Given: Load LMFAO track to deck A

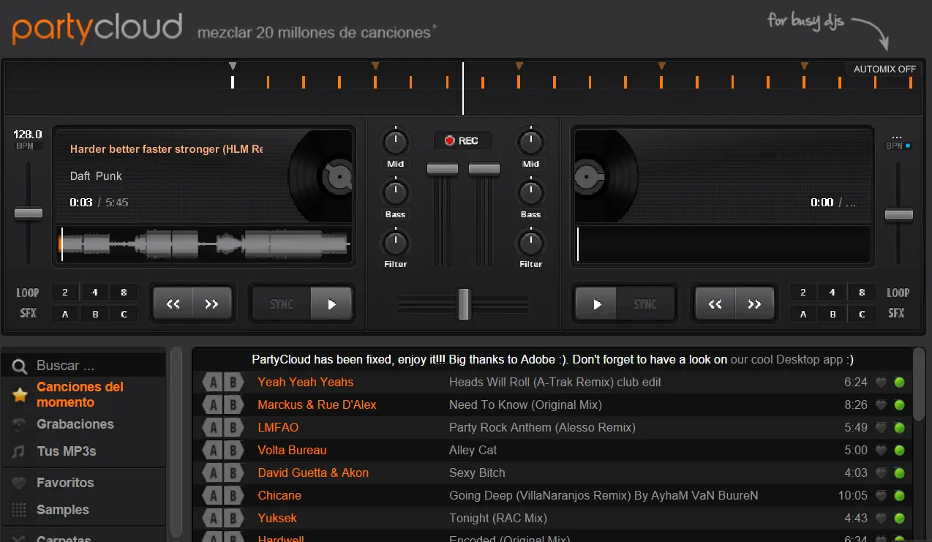Looking at the screenshot, I should point(212,427).
